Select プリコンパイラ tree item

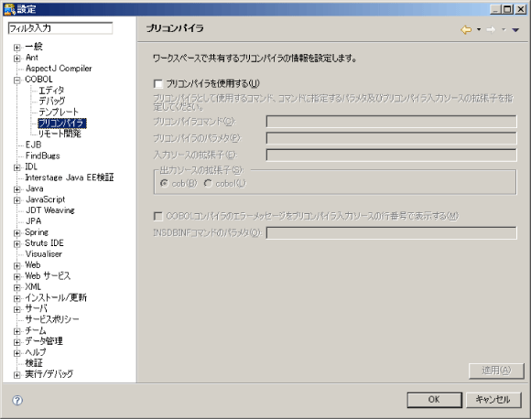62,123
